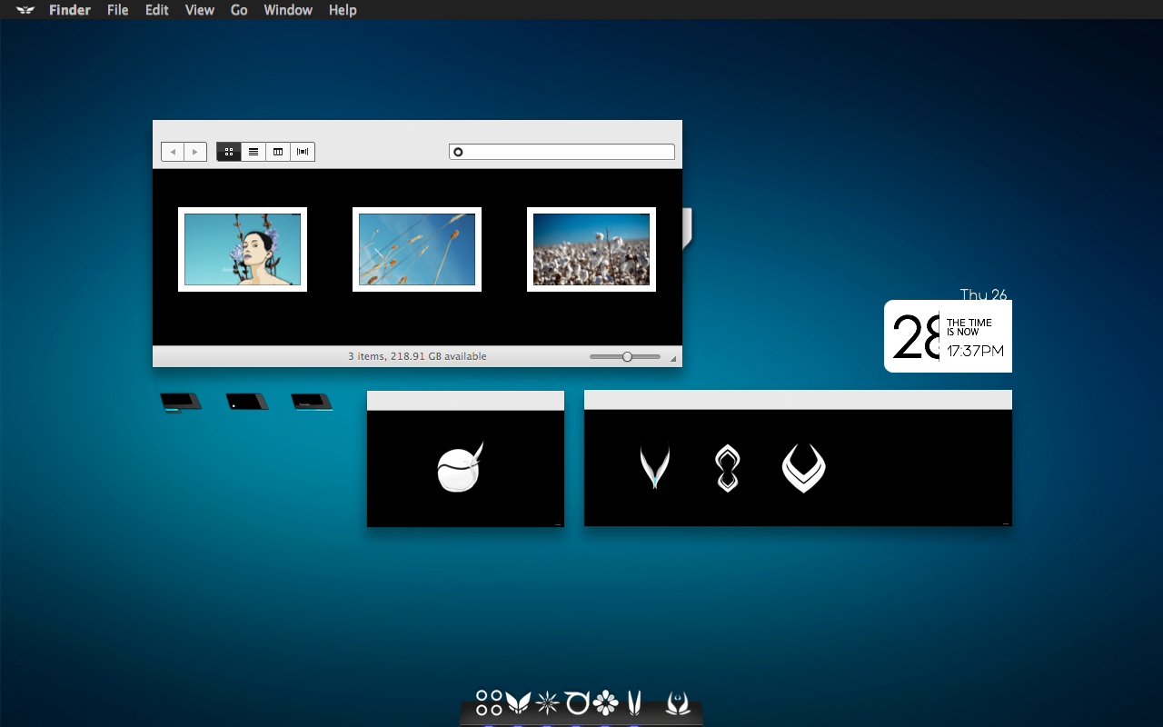Click the starburst dock icon
The image size is (1163, 727).
click(x=547, y=702)
